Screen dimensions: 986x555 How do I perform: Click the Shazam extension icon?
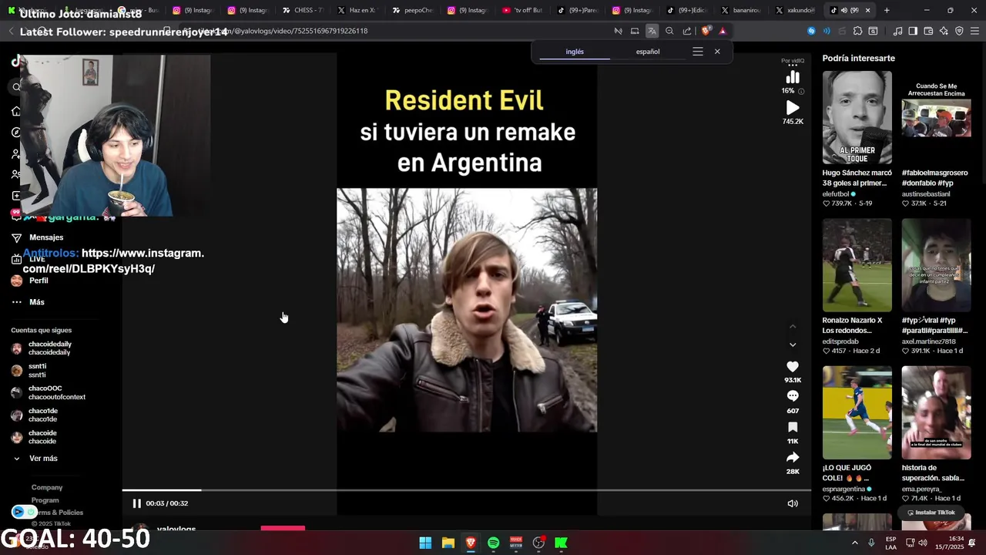811,31
